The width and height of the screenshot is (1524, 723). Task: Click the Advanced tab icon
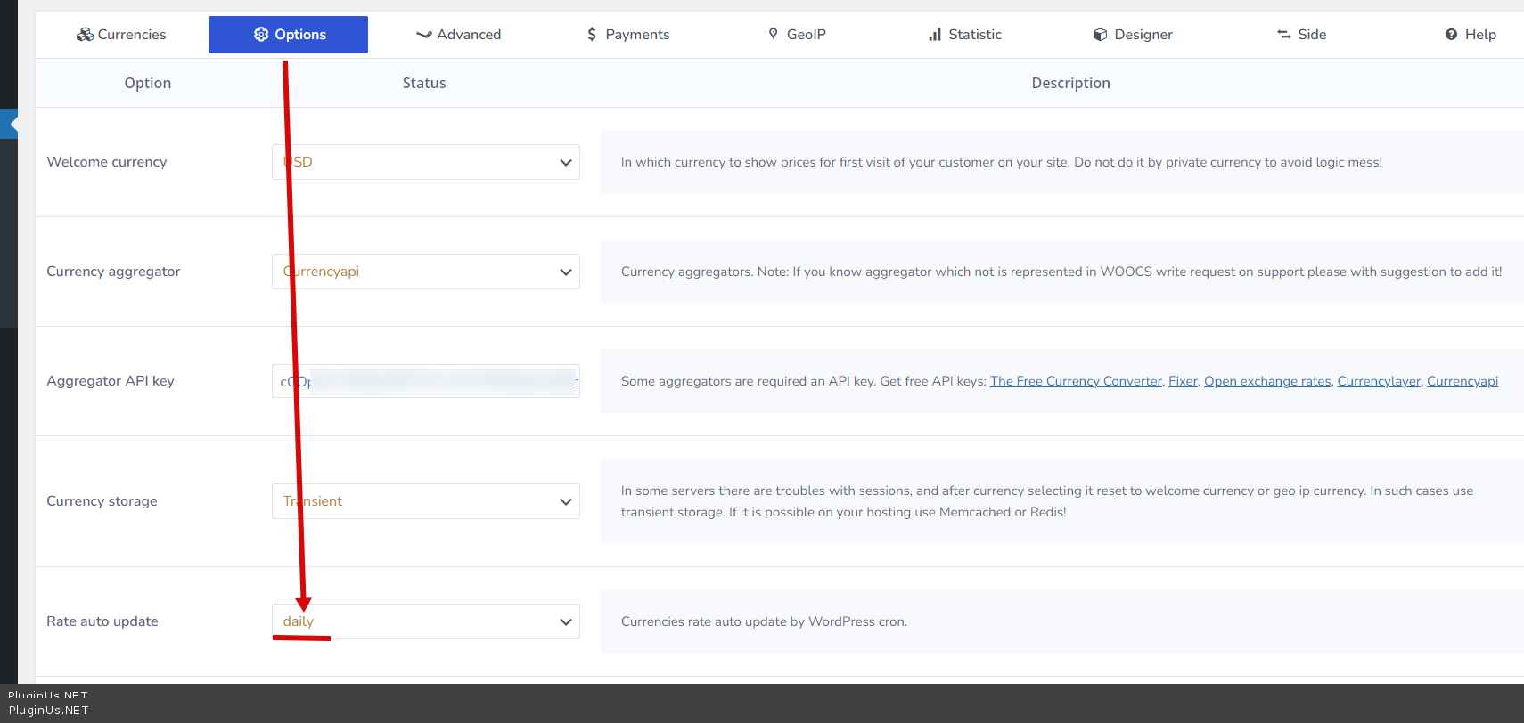423,35
